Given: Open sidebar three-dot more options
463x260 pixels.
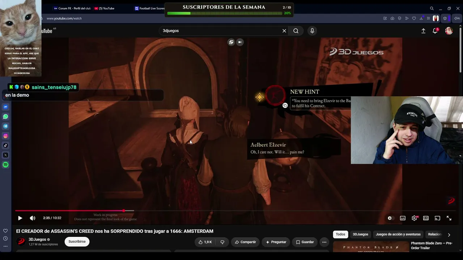Looking at the screenshot, I should 5,246.
